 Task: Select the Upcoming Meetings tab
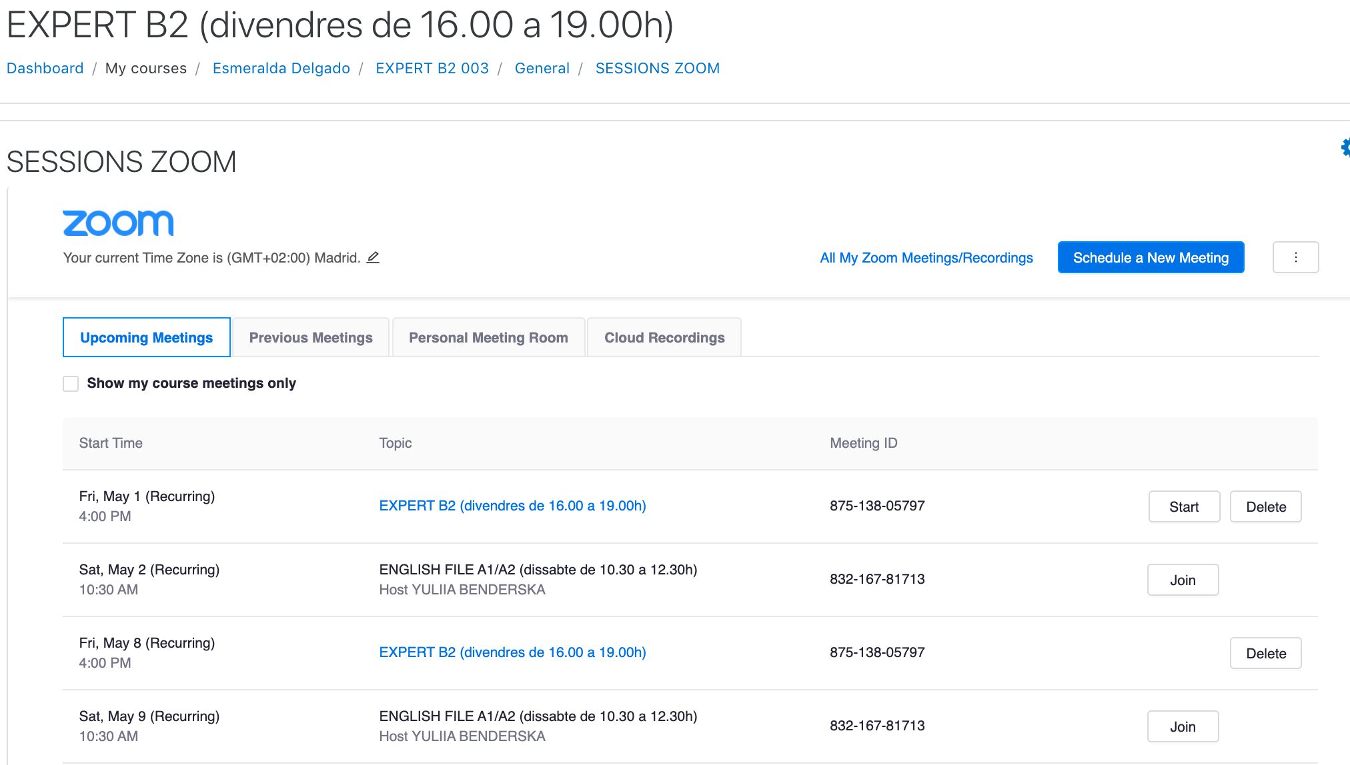pyautogui.click(x=147, y=337)
